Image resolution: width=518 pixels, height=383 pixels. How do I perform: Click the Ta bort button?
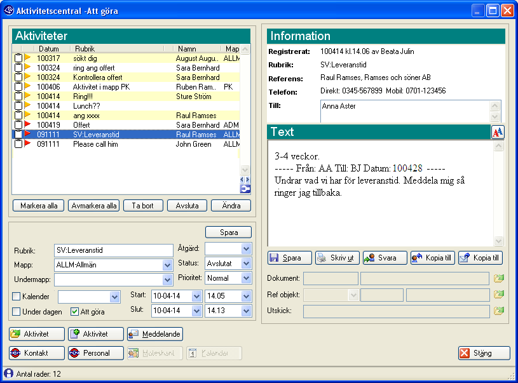(x=143, y=206)
